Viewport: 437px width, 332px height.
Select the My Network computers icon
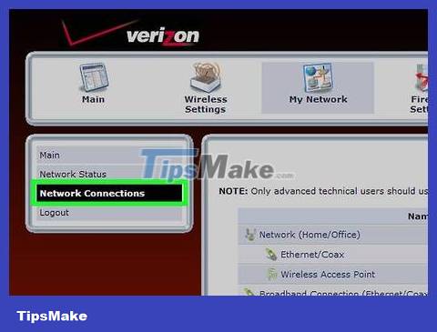click(318, 78)
